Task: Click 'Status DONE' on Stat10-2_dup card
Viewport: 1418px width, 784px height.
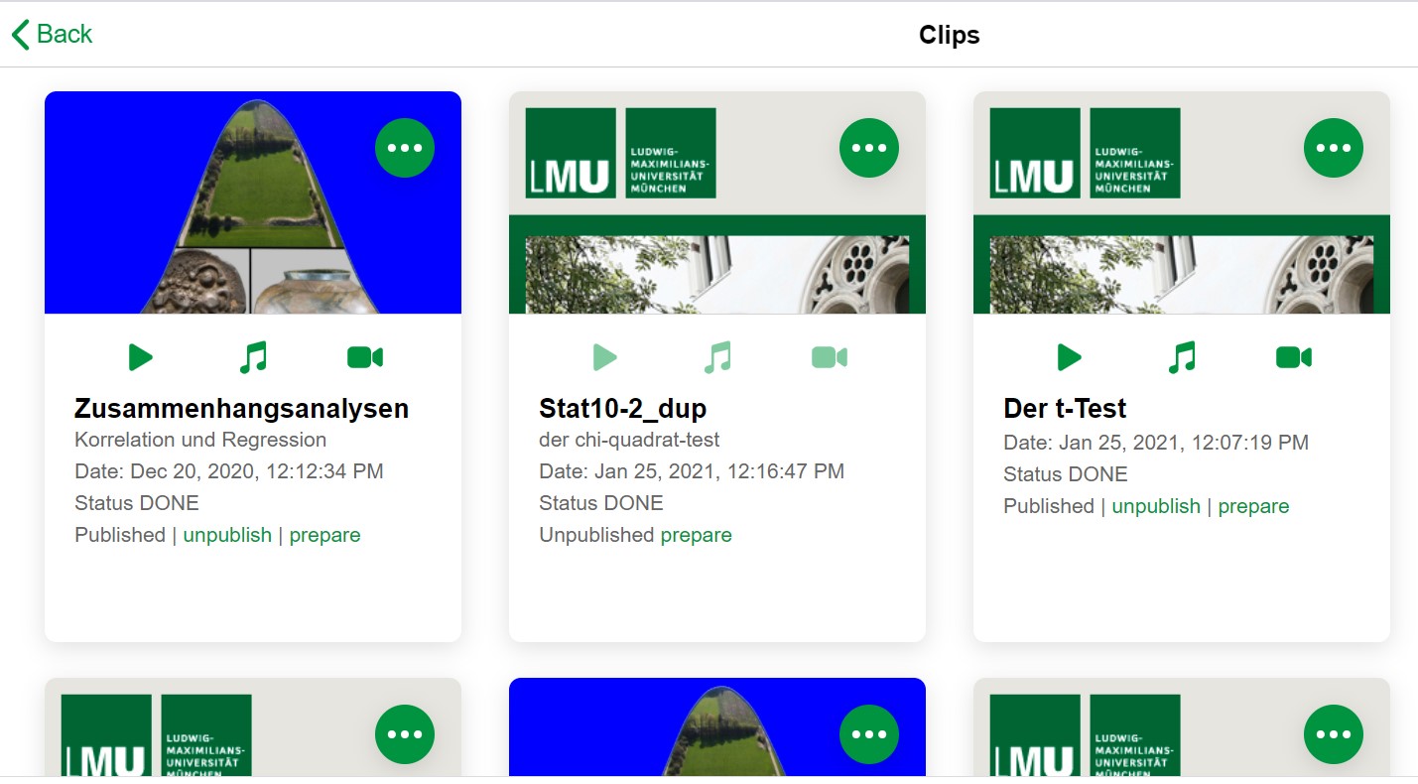Action: tap(601, 503)
